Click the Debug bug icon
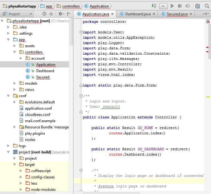 click(180, 6)
